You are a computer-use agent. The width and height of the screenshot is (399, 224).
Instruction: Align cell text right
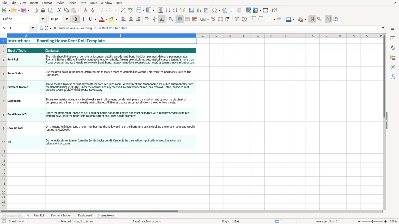click(138, 19)
